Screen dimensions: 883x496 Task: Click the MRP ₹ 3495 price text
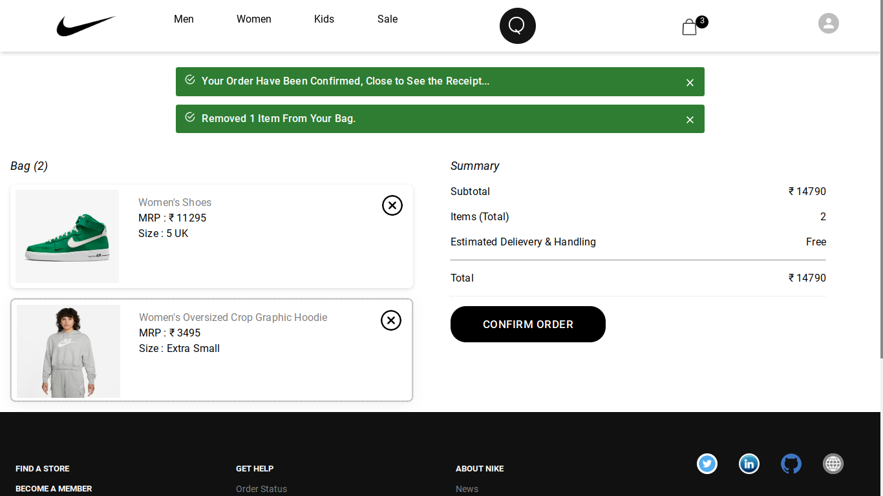(170, 333)
